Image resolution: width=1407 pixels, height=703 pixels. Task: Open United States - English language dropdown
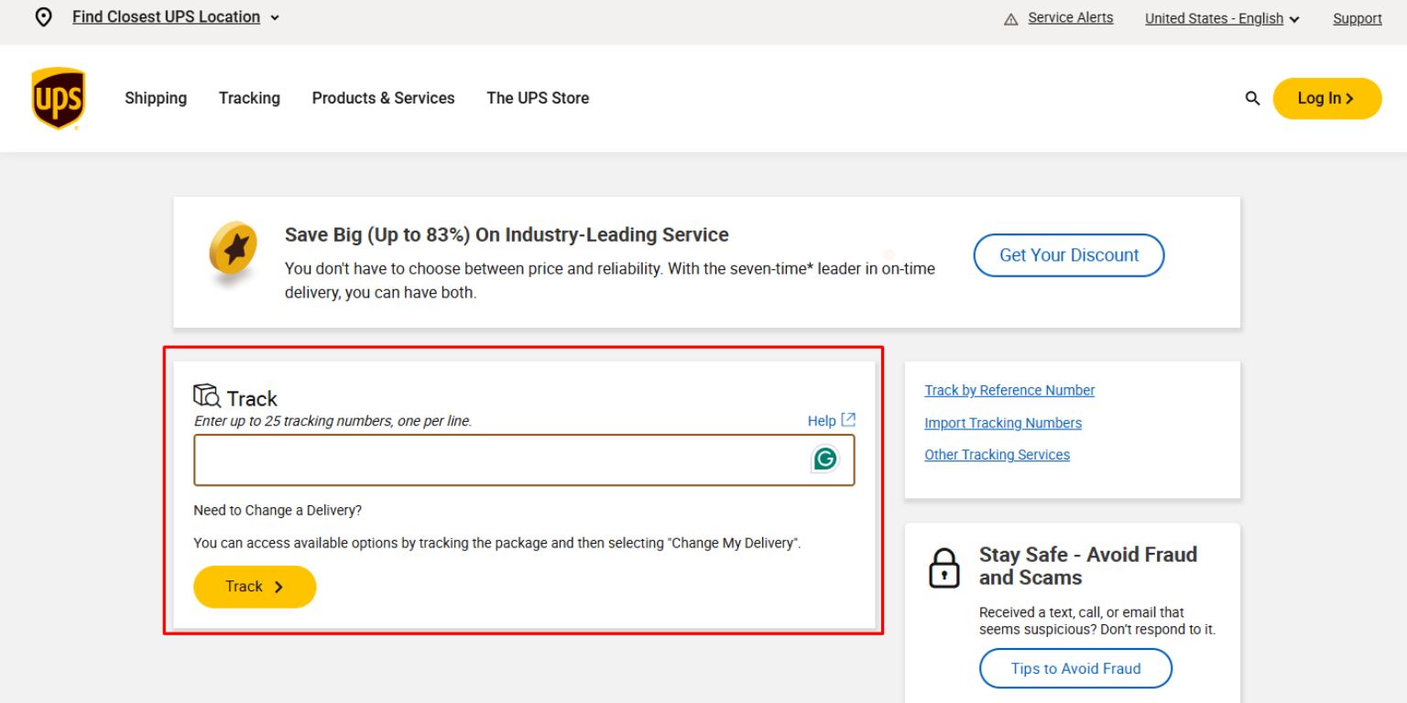coord(1222,18)
